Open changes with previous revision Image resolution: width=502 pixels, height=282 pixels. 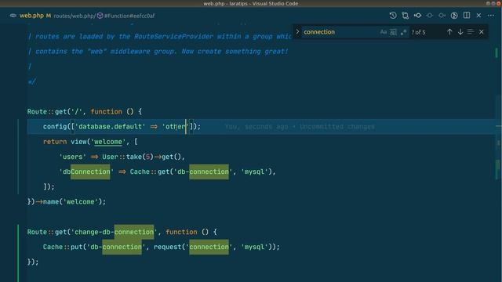417,16
